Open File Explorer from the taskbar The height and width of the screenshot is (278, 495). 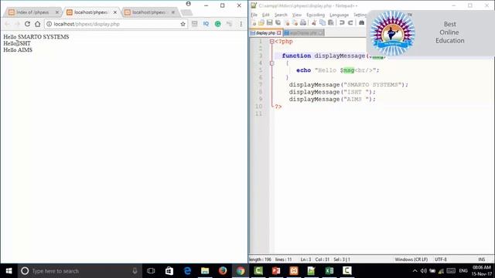click(x=205, y=271)
